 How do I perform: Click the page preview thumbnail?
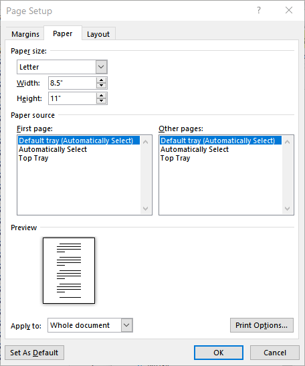pos(69,270)
